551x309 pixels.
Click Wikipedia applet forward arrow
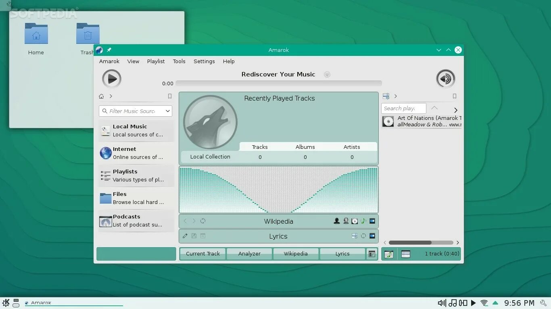point(194,221)
